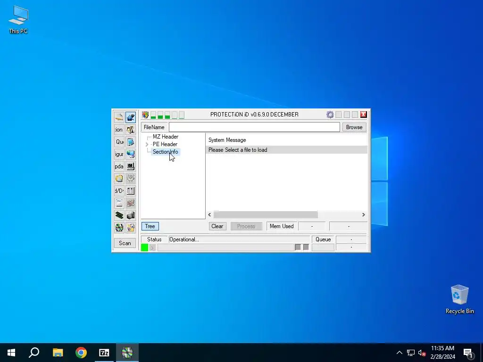
Task: Open the white document sidebar icon
Action: coord(119,203)
